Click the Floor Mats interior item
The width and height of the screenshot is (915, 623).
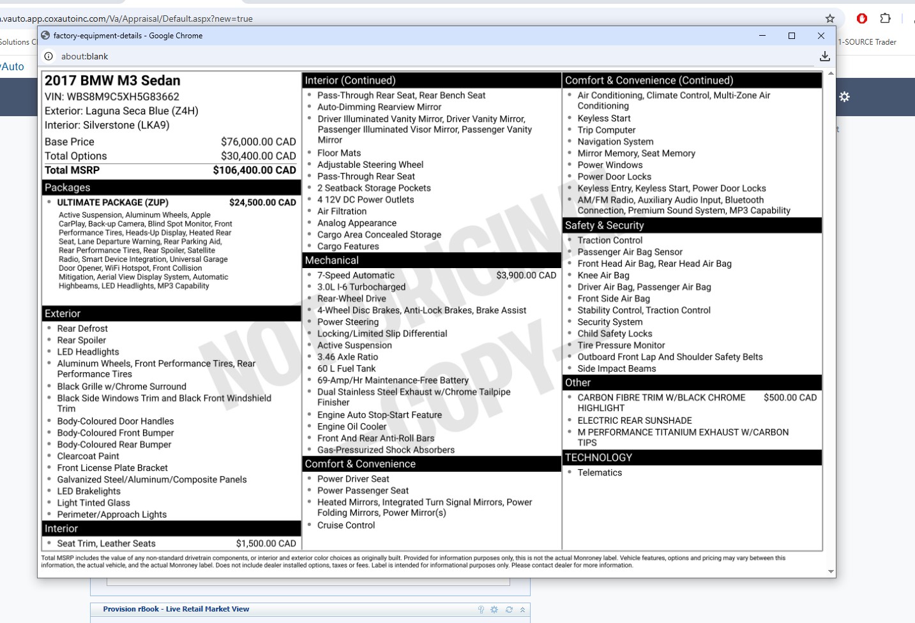(x=339, y=153)
